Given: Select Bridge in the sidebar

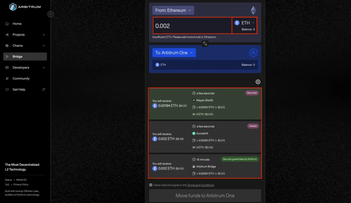Looking at the screenshot, I should [x=25, y=56].
